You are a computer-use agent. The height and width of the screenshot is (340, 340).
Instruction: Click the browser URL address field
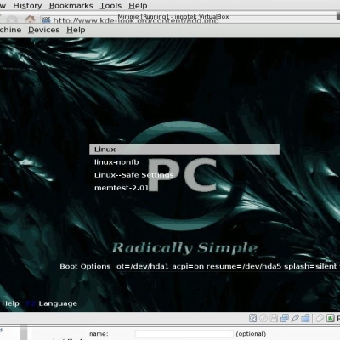click(190, 20)
